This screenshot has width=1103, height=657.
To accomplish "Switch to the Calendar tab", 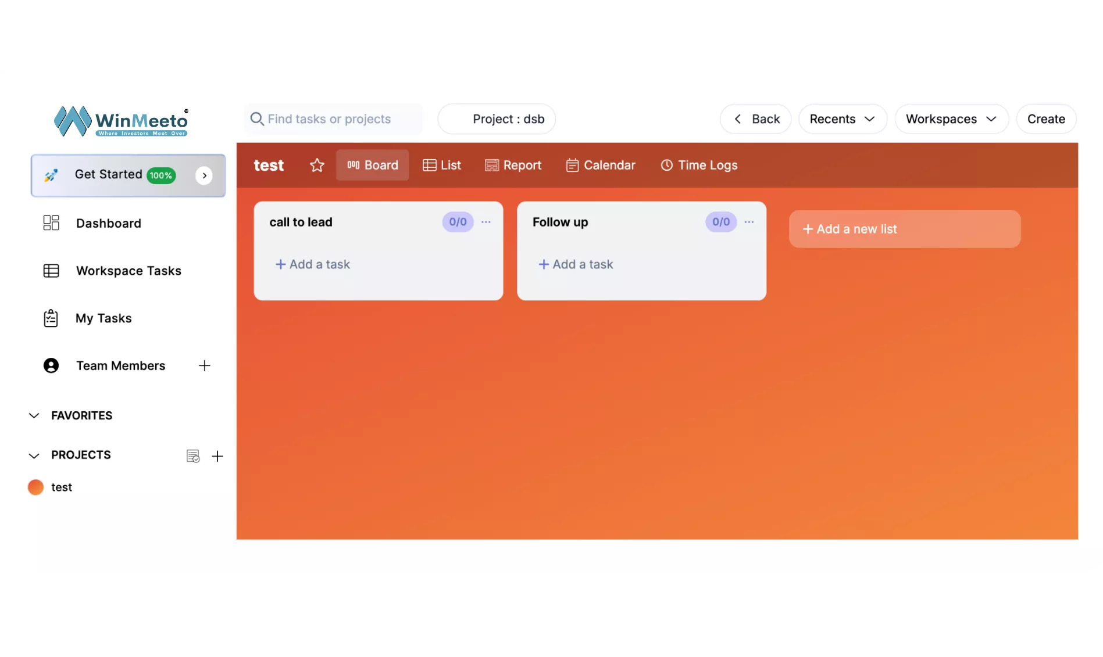I will [601, 166].
